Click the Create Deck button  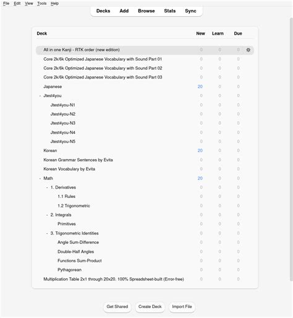pos(150,307)
